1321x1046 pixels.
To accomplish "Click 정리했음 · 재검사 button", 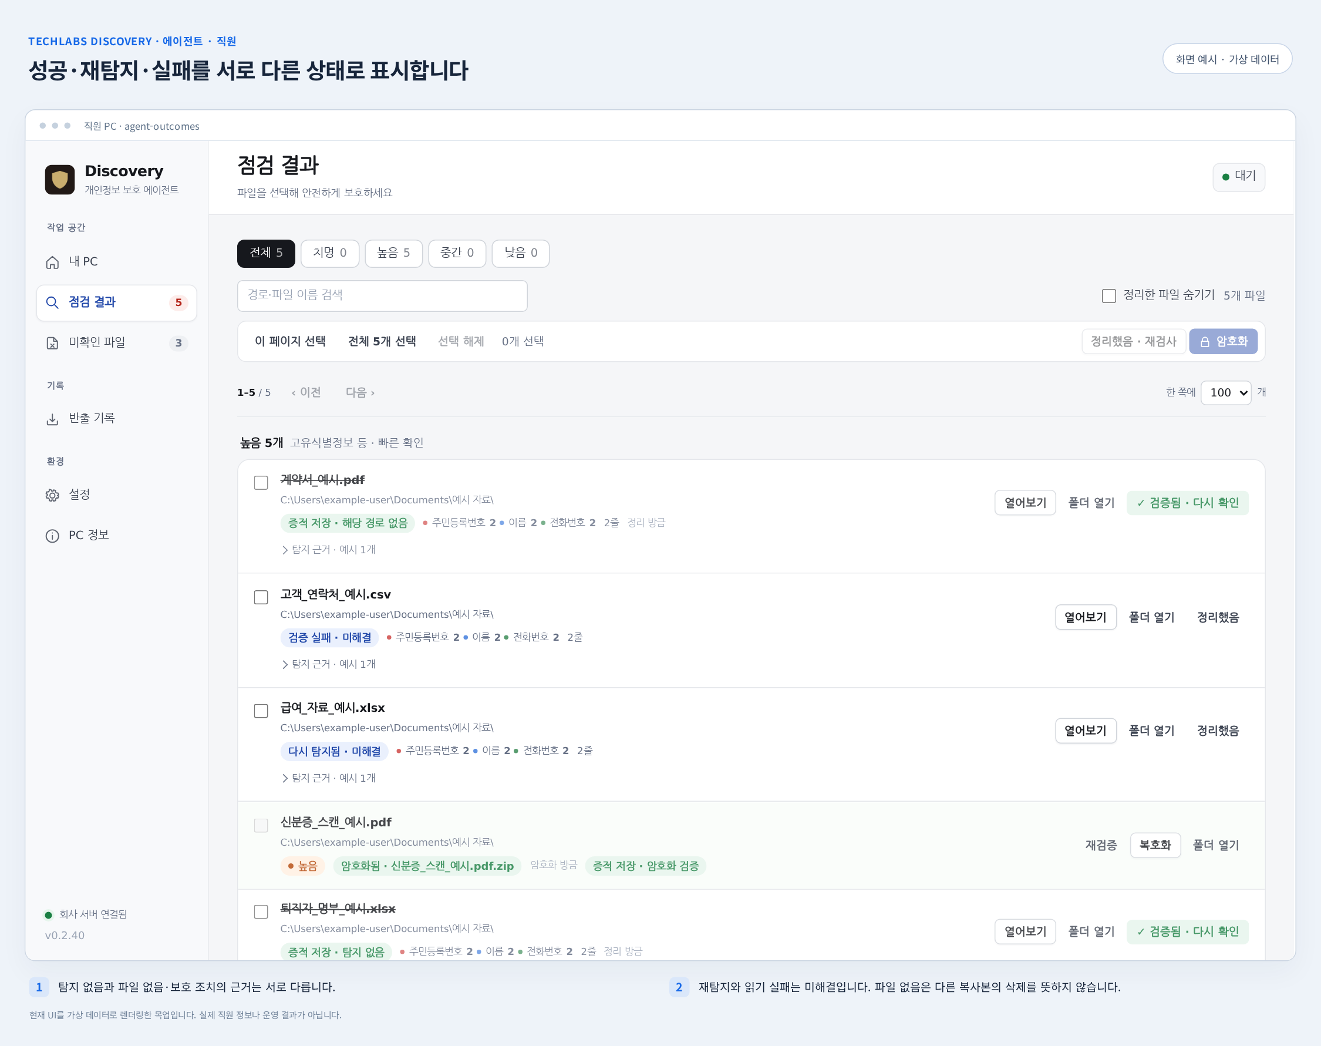I will pos(1134,342).
